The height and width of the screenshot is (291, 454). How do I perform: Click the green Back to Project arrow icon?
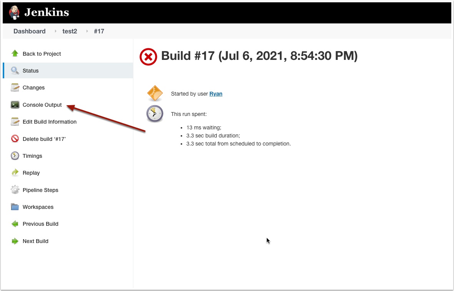pyautogui.click(x=15, y=53)
